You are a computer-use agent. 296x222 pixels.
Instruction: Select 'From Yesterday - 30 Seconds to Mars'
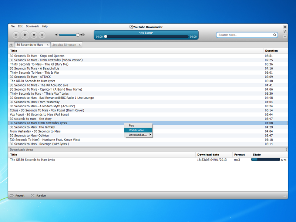(x=148, y=131)
